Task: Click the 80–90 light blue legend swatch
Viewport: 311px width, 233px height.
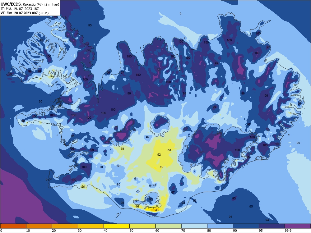Action: click(x=220, y=226)
